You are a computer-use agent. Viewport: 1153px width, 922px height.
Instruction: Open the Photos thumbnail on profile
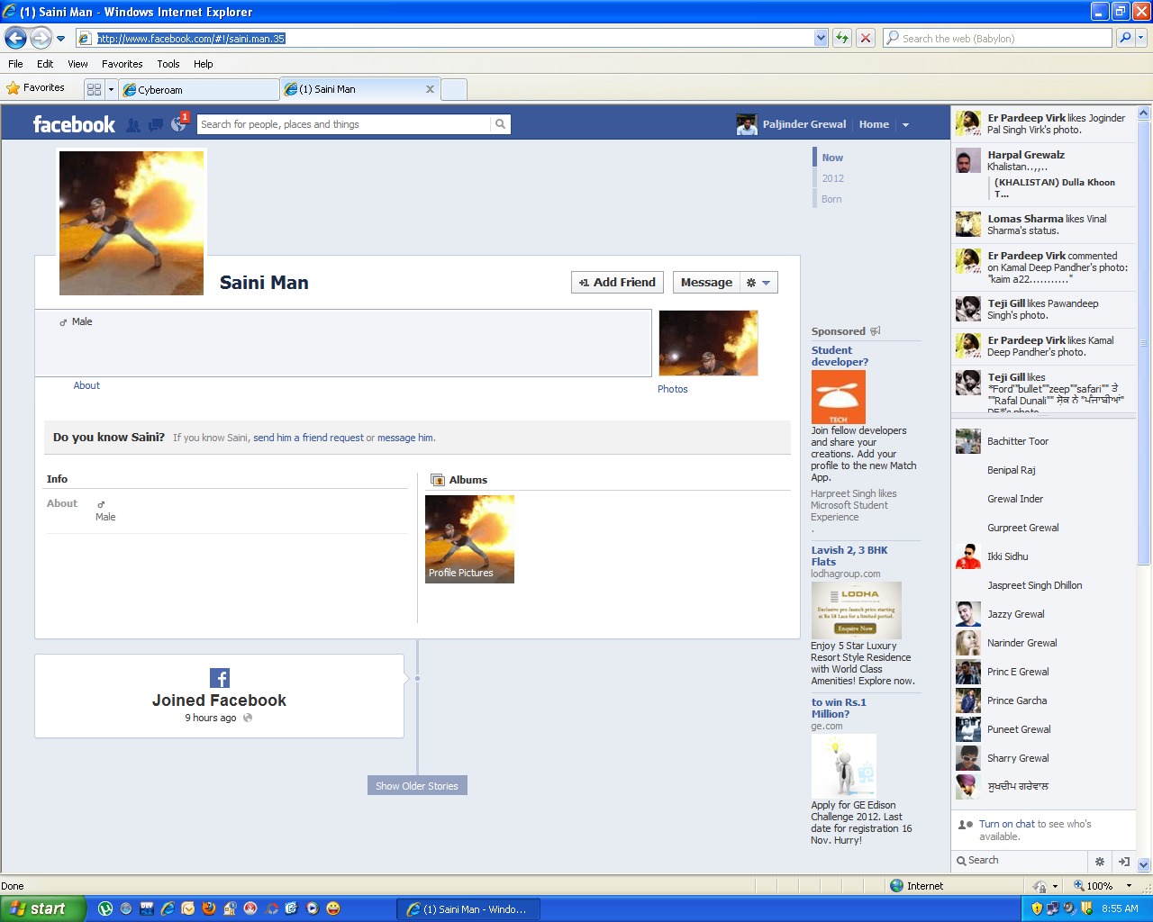point(708,343)
